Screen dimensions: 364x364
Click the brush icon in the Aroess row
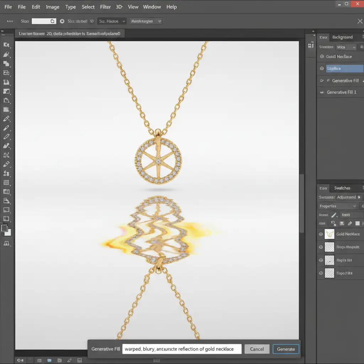(x=333, y=215)
